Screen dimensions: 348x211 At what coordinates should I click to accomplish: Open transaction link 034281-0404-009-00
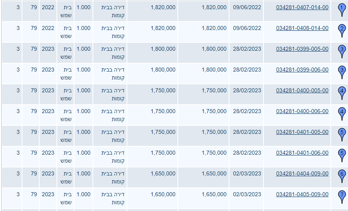point(302,173)
